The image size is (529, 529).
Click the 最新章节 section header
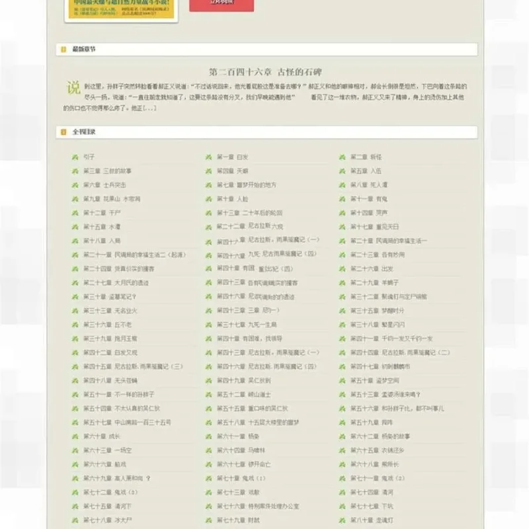(266, 50)
